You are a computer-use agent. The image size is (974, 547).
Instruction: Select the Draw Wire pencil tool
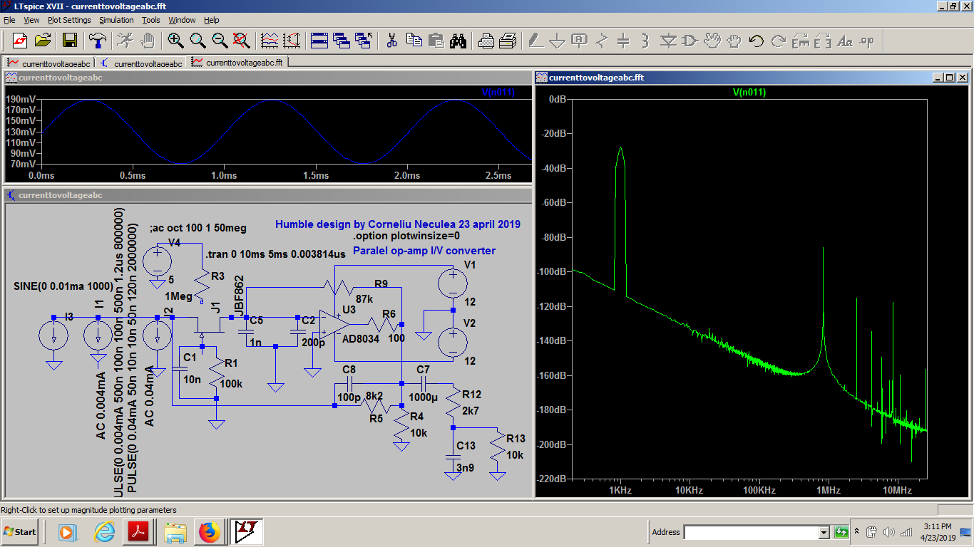[535, 41]
